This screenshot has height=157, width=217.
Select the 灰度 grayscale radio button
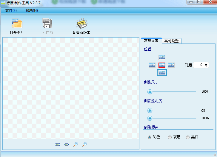point(170,137)
